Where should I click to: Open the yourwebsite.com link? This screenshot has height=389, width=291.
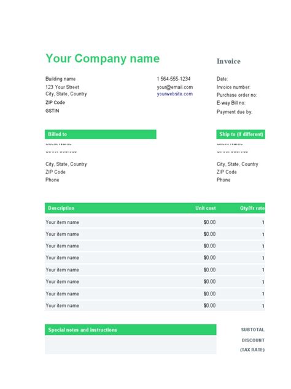tap(175, 94)
